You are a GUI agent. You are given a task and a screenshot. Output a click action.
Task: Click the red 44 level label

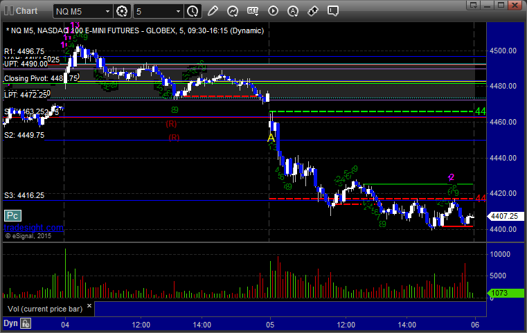tap(481, 199)
